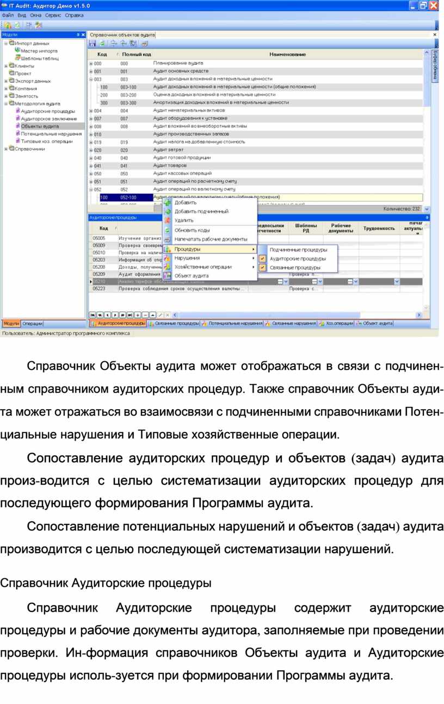Viewport: 444px width, 704px height.
Task: Expand the Клиенты tree node
Action: tap(5, 66)
